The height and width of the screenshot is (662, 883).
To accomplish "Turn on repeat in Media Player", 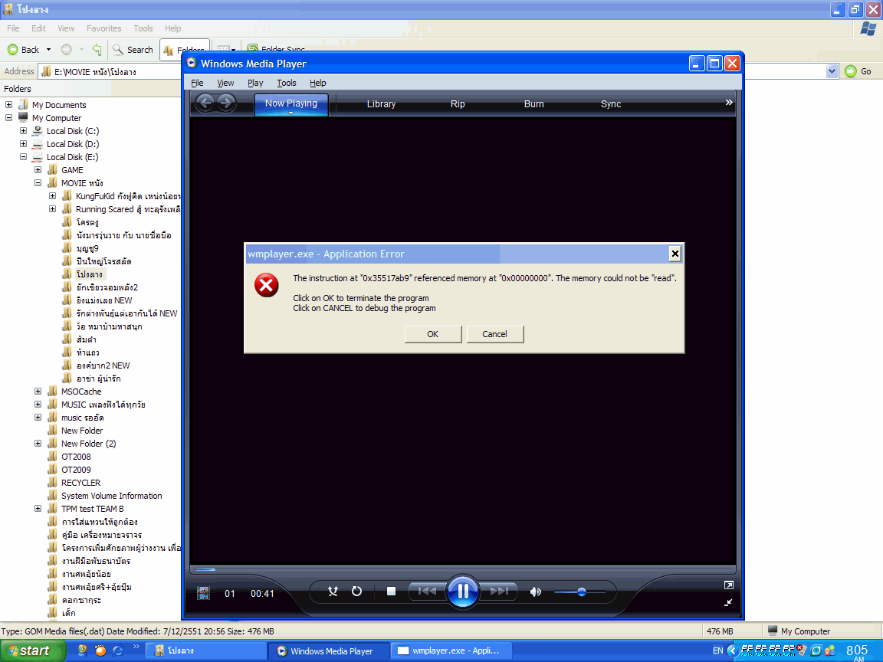I will click(x=357, y=591).
